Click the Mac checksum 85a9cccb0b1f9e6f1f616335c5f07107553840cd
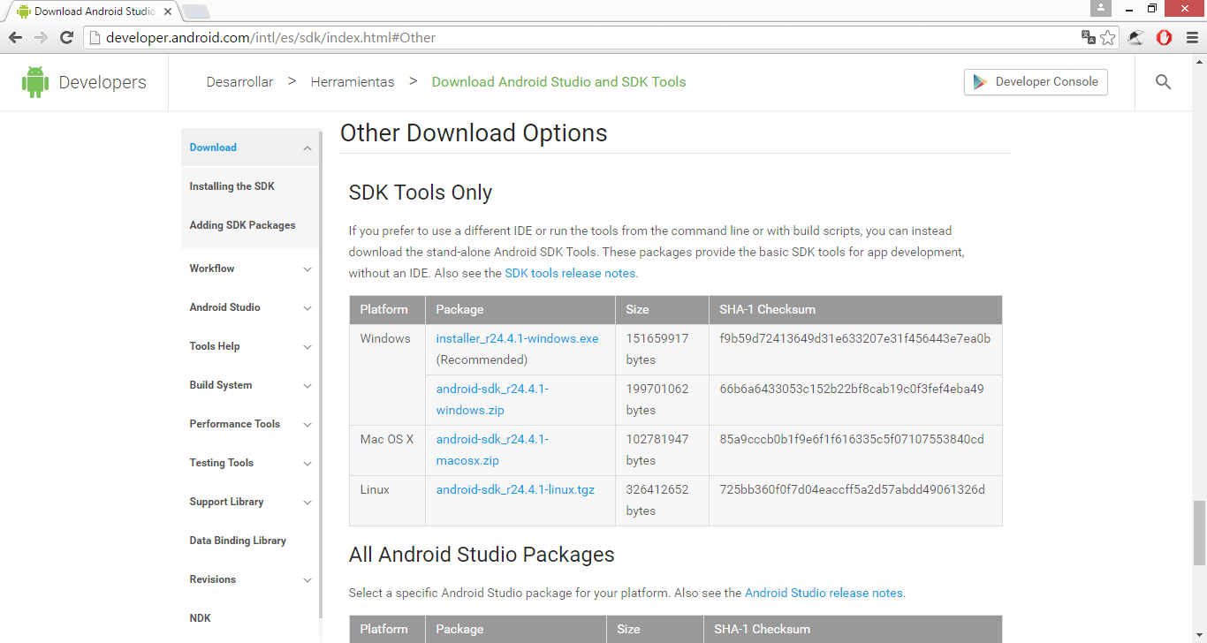The width and height of the screenshot is (1207, 643). [852, 439]
